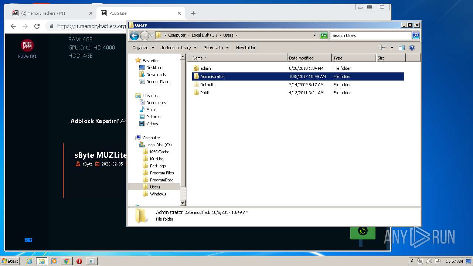
Task: Sort by the Name column header
Action: [237, 58]
